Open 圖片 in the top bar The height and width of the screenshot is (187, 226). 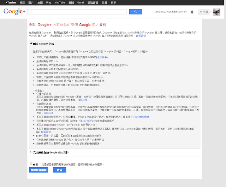click(x=31, y=2)
